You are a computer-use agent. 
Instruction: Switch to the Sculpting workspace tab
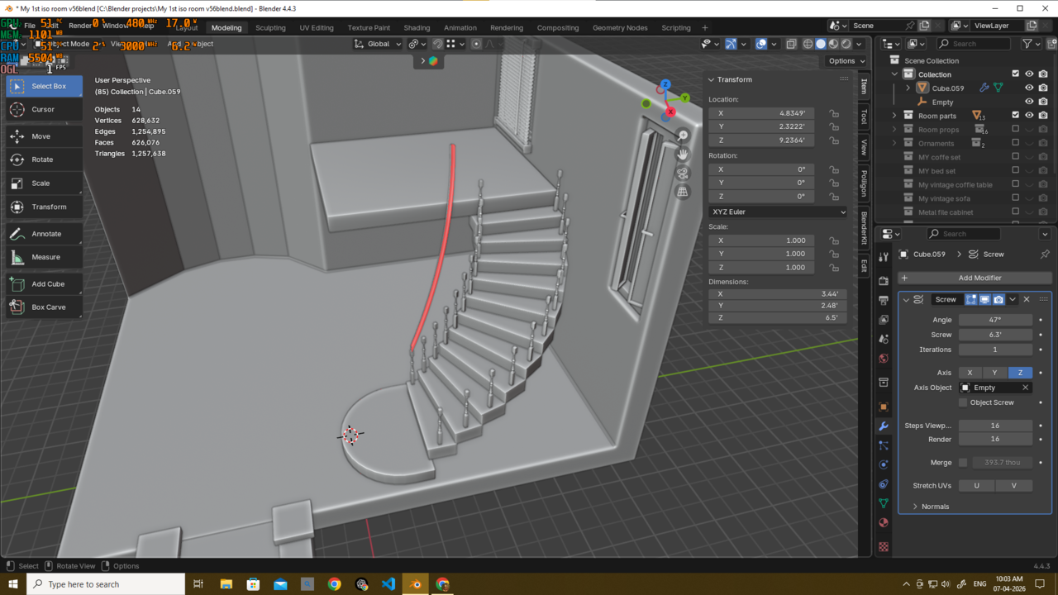[270, 27]
